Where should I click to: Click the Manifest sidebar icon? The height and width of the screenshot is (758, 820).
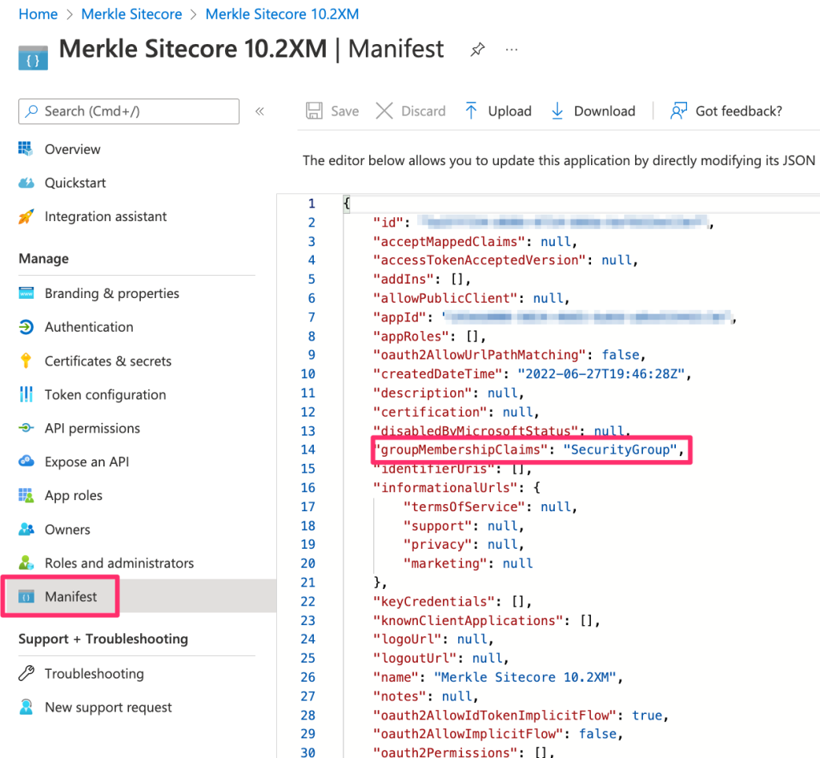point(26,596)
